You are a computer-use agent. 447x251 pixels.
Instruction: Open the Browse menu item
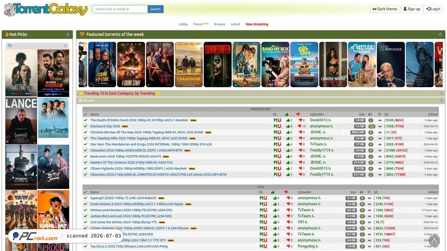[219, 24]
